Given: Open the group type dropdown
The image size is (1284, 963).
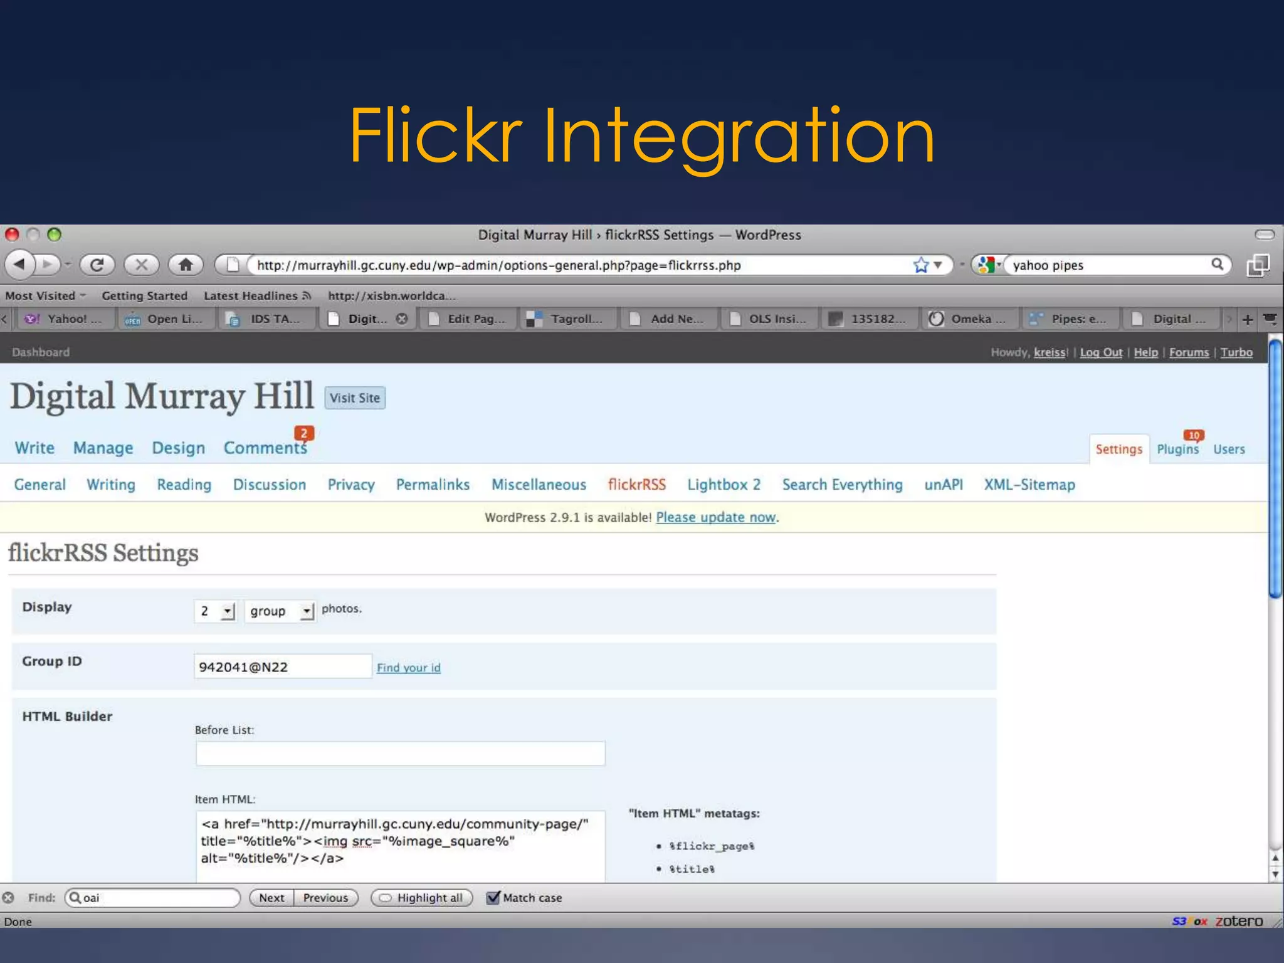Looking at the screenshot, I should tap(280, 611).
